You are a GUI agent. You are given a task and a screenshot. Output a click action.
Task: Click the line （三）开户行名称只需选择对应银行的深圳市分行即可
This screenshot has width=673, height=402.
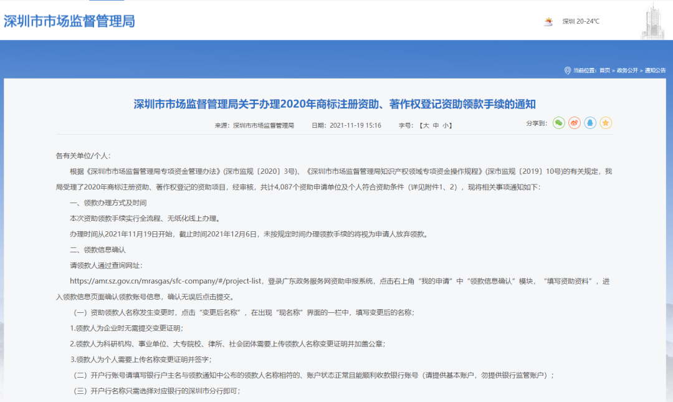point(156,391)
